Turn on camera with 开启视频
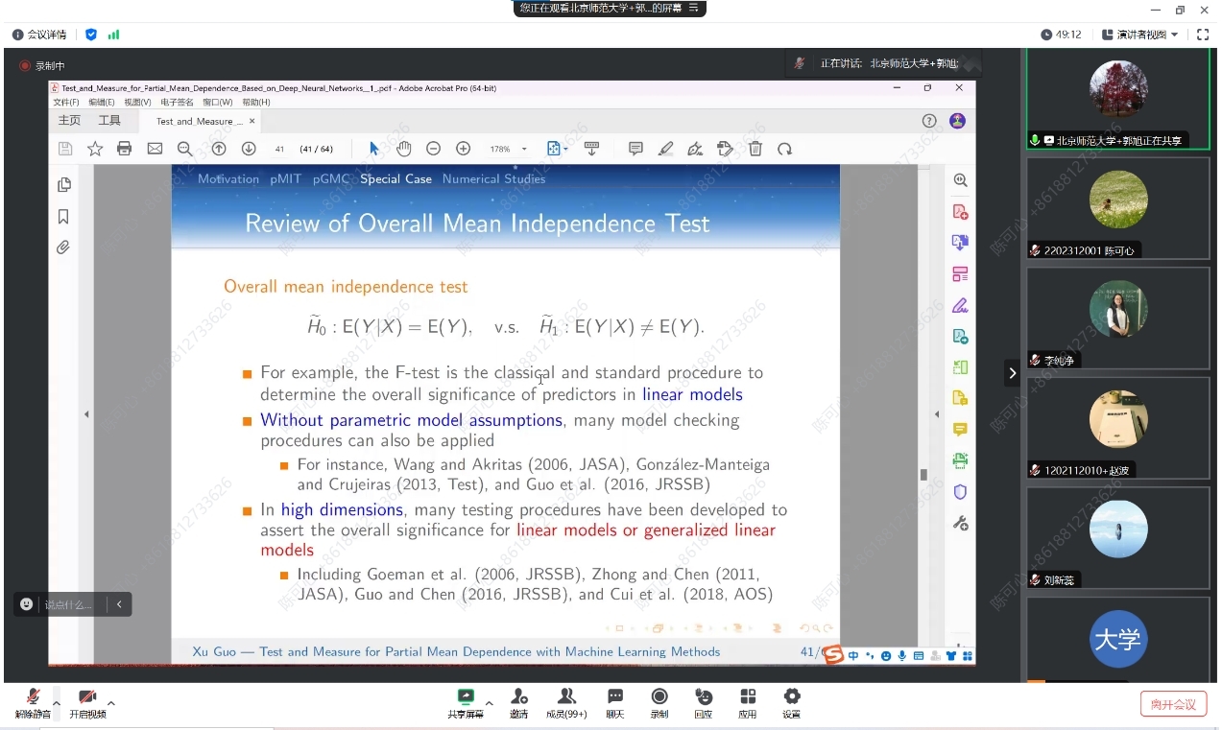Image resolution: width=1222 pixels, height=730 pixels. (87, 701)
